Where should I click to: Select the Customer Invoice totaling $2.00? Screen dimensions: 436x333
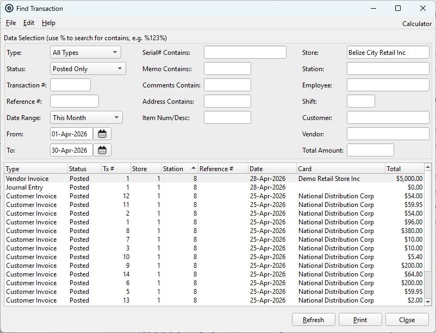pos(214,300)
